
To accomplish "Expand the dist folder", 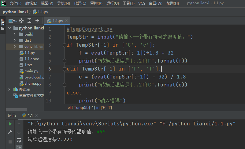I will 15,40.
